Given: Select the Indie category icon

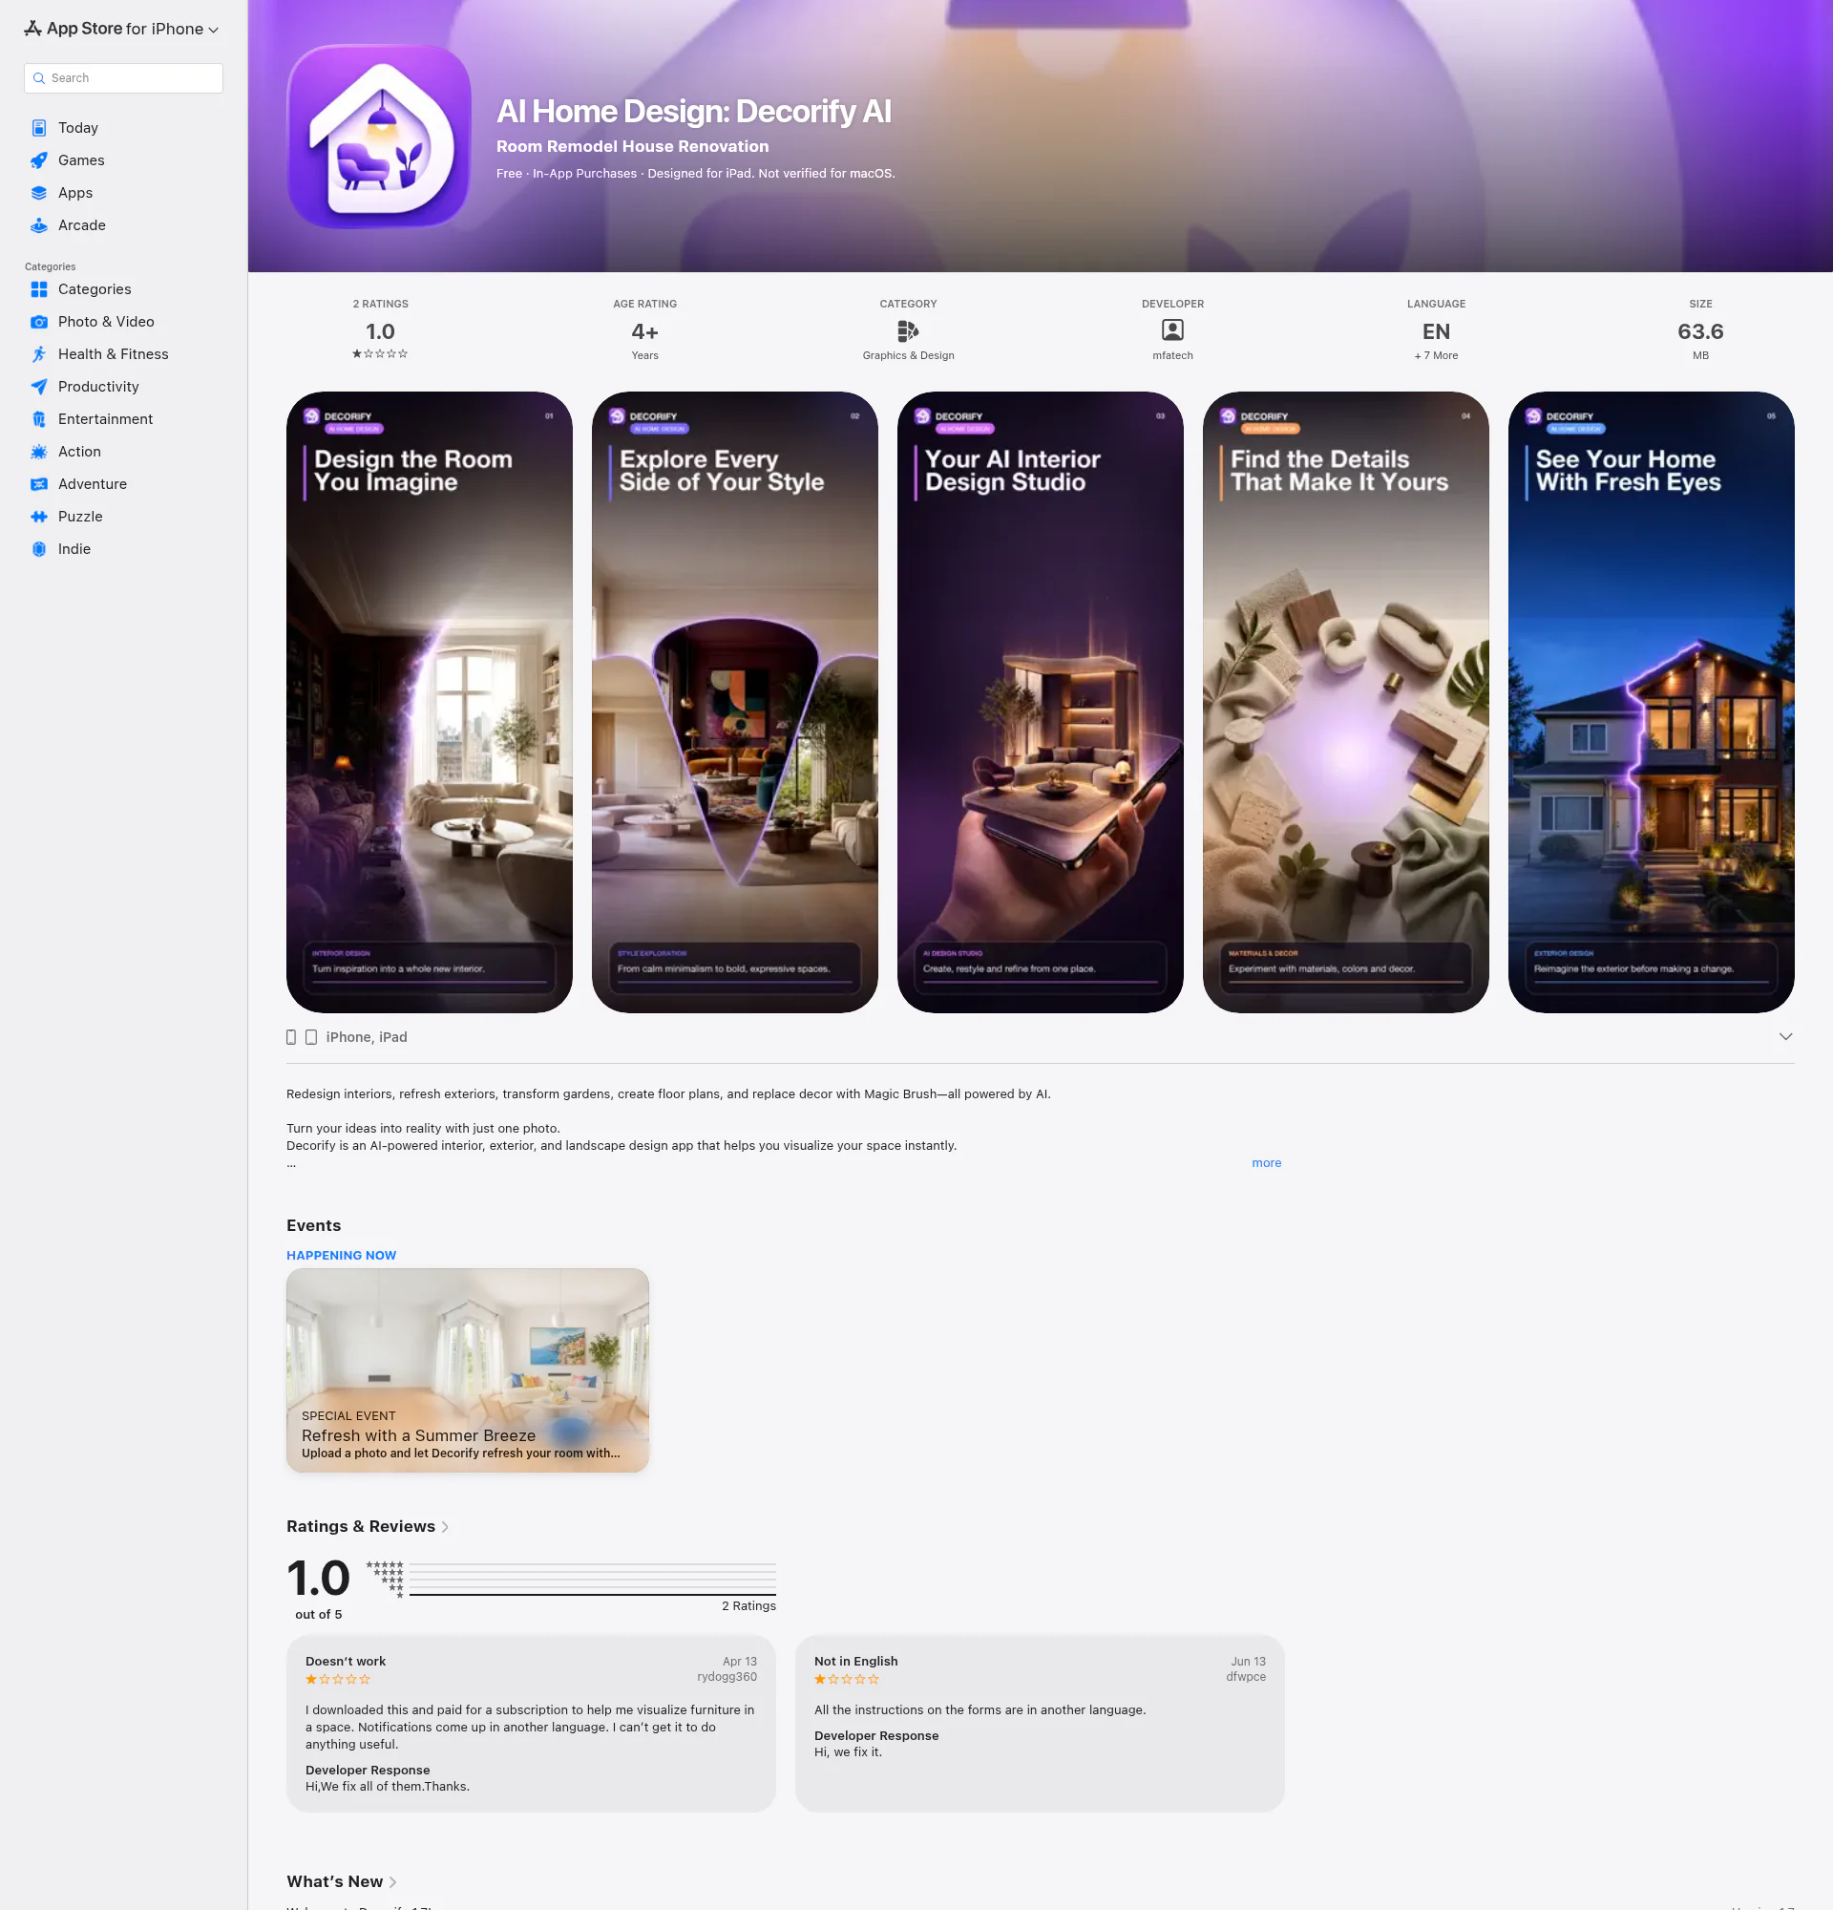Looking at the screenshot, I should [x=39, y=548].
